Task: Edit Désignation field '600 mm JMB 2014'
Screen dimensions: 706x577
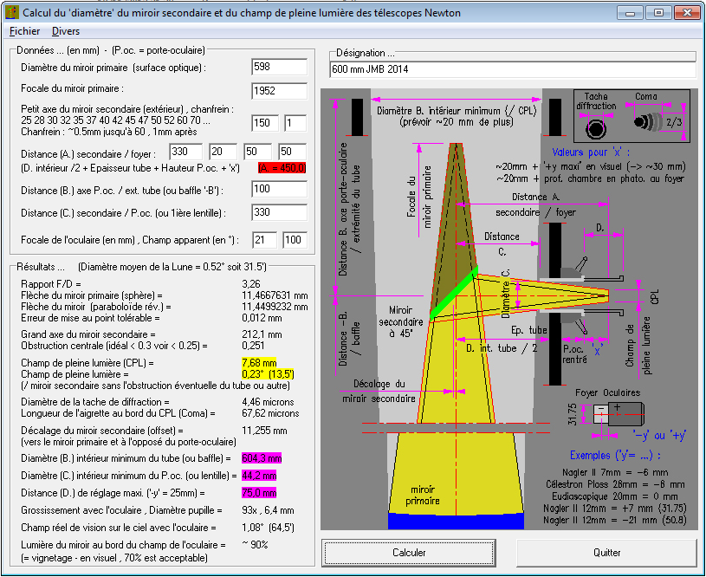Action: (513, 69)
